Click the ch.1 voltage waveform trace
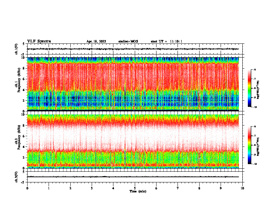This screenshot has width=273, height=211. point(133,49)
